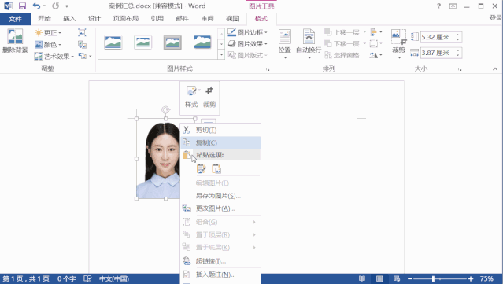The image size is (503, 284).
Task: Increase height with the stepper arrow
Action: [458, 35]
